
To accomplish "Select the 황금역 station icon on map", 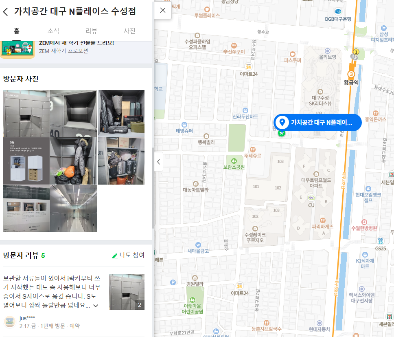I will [351, 74].
